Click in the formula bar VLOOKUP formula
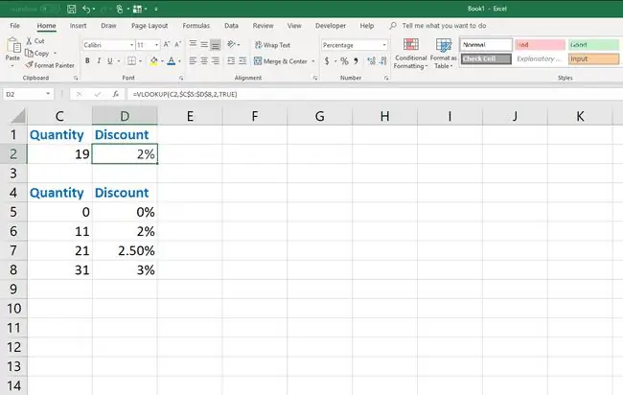The width and height of the screenshot is (623, 395). click(x=185, y=94)
